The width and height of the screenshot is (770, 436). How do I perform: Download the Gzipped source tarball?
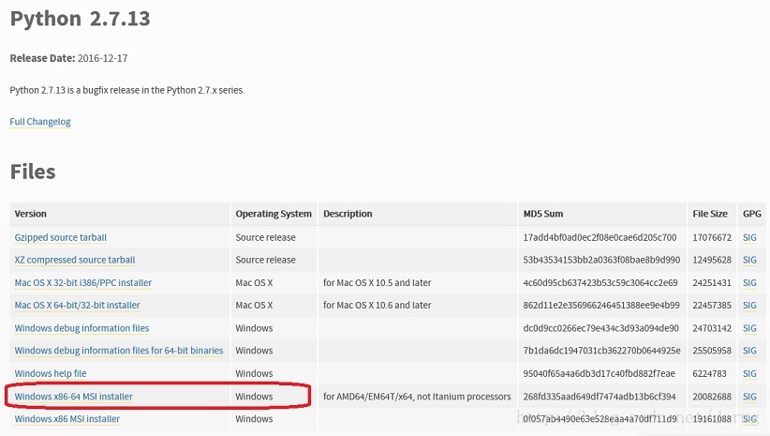click(x=60, y=237)
